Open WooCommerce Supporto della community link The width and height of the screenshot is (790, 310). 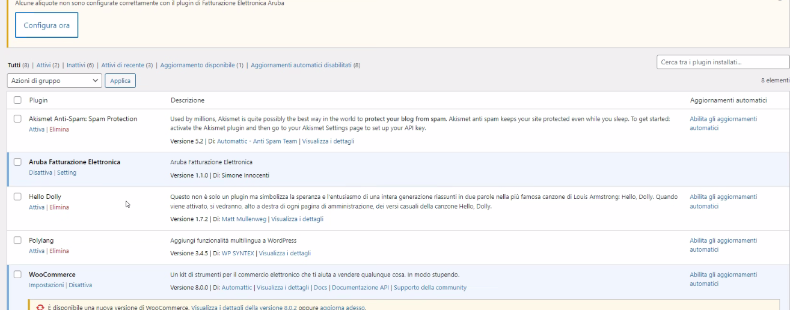pos(430,288)
